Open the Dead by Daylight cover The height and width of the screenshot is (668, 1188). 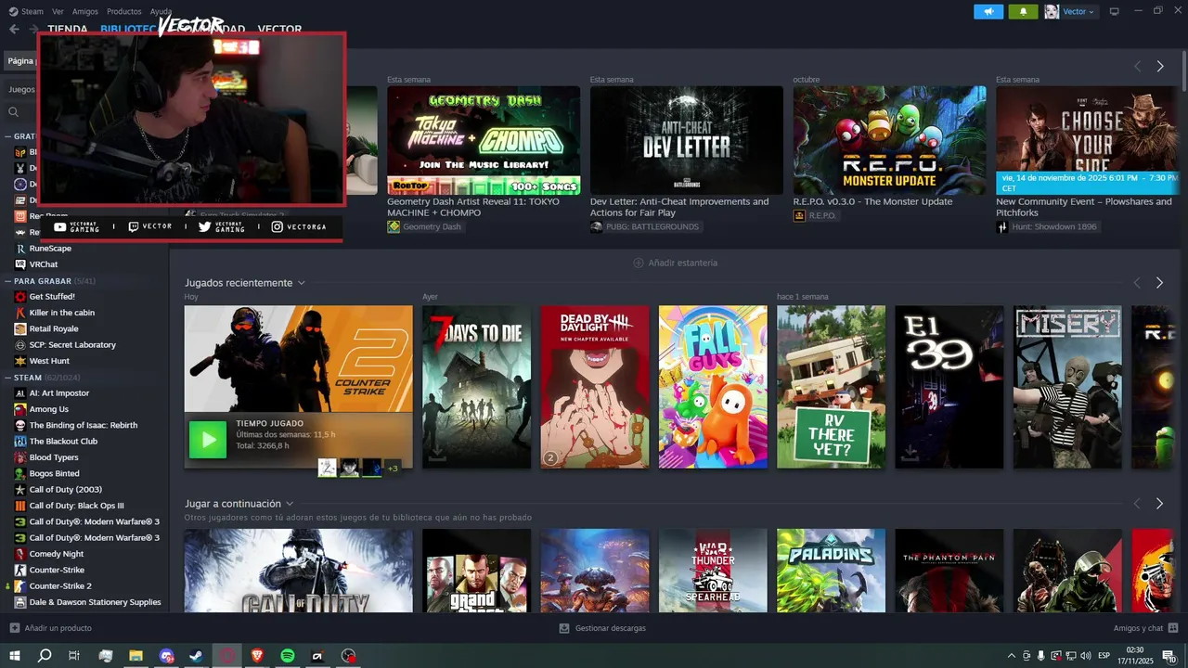pyautogui.click(x=595, y=387)
